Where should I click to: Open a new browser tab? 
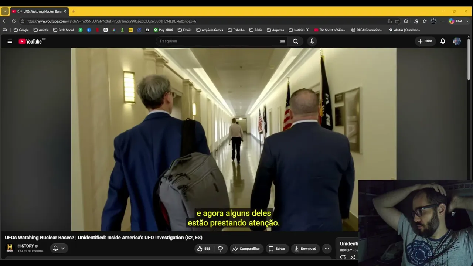[74, 11]
